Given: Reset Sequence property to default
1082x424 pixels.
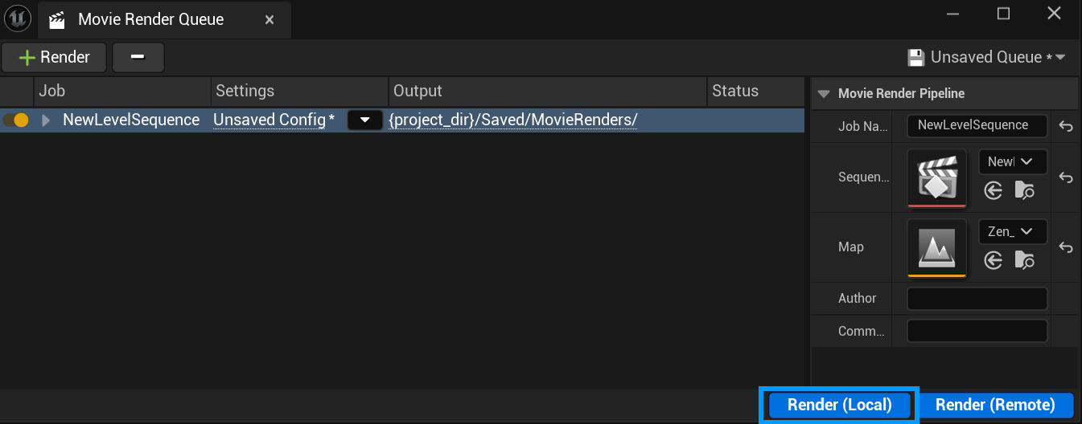Looking at the screenshot, I should (x=1066, y=177).
